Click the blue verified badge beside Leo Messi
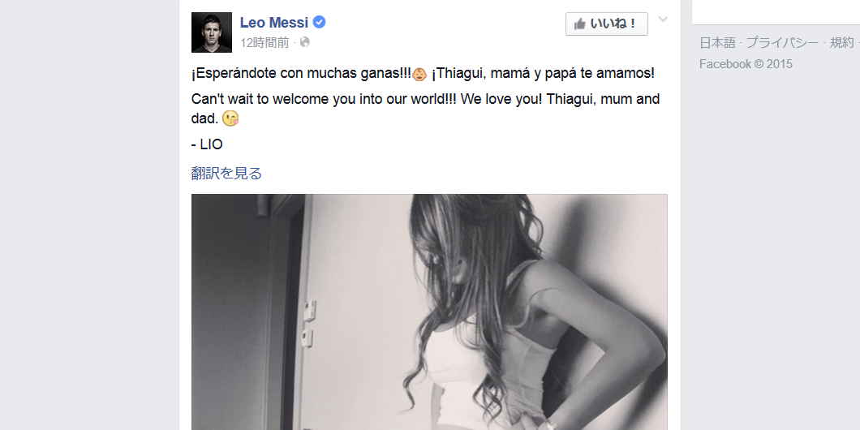 [x=319, y=23]
